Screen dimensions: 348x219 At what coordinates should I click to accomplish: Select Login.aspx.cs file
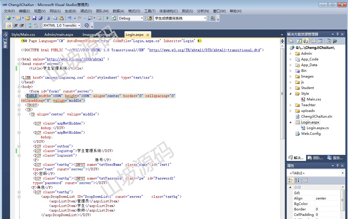318,128
